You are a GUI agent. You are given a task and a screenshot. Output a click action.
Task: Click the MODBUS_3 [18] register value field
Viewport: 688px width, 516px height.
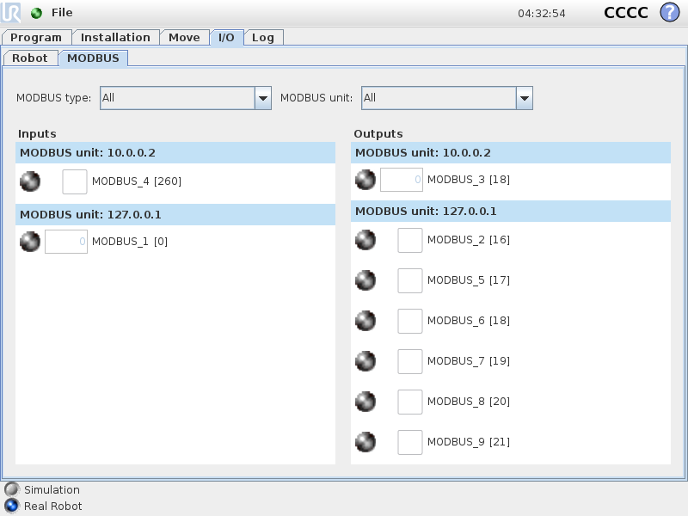point(401,180)
